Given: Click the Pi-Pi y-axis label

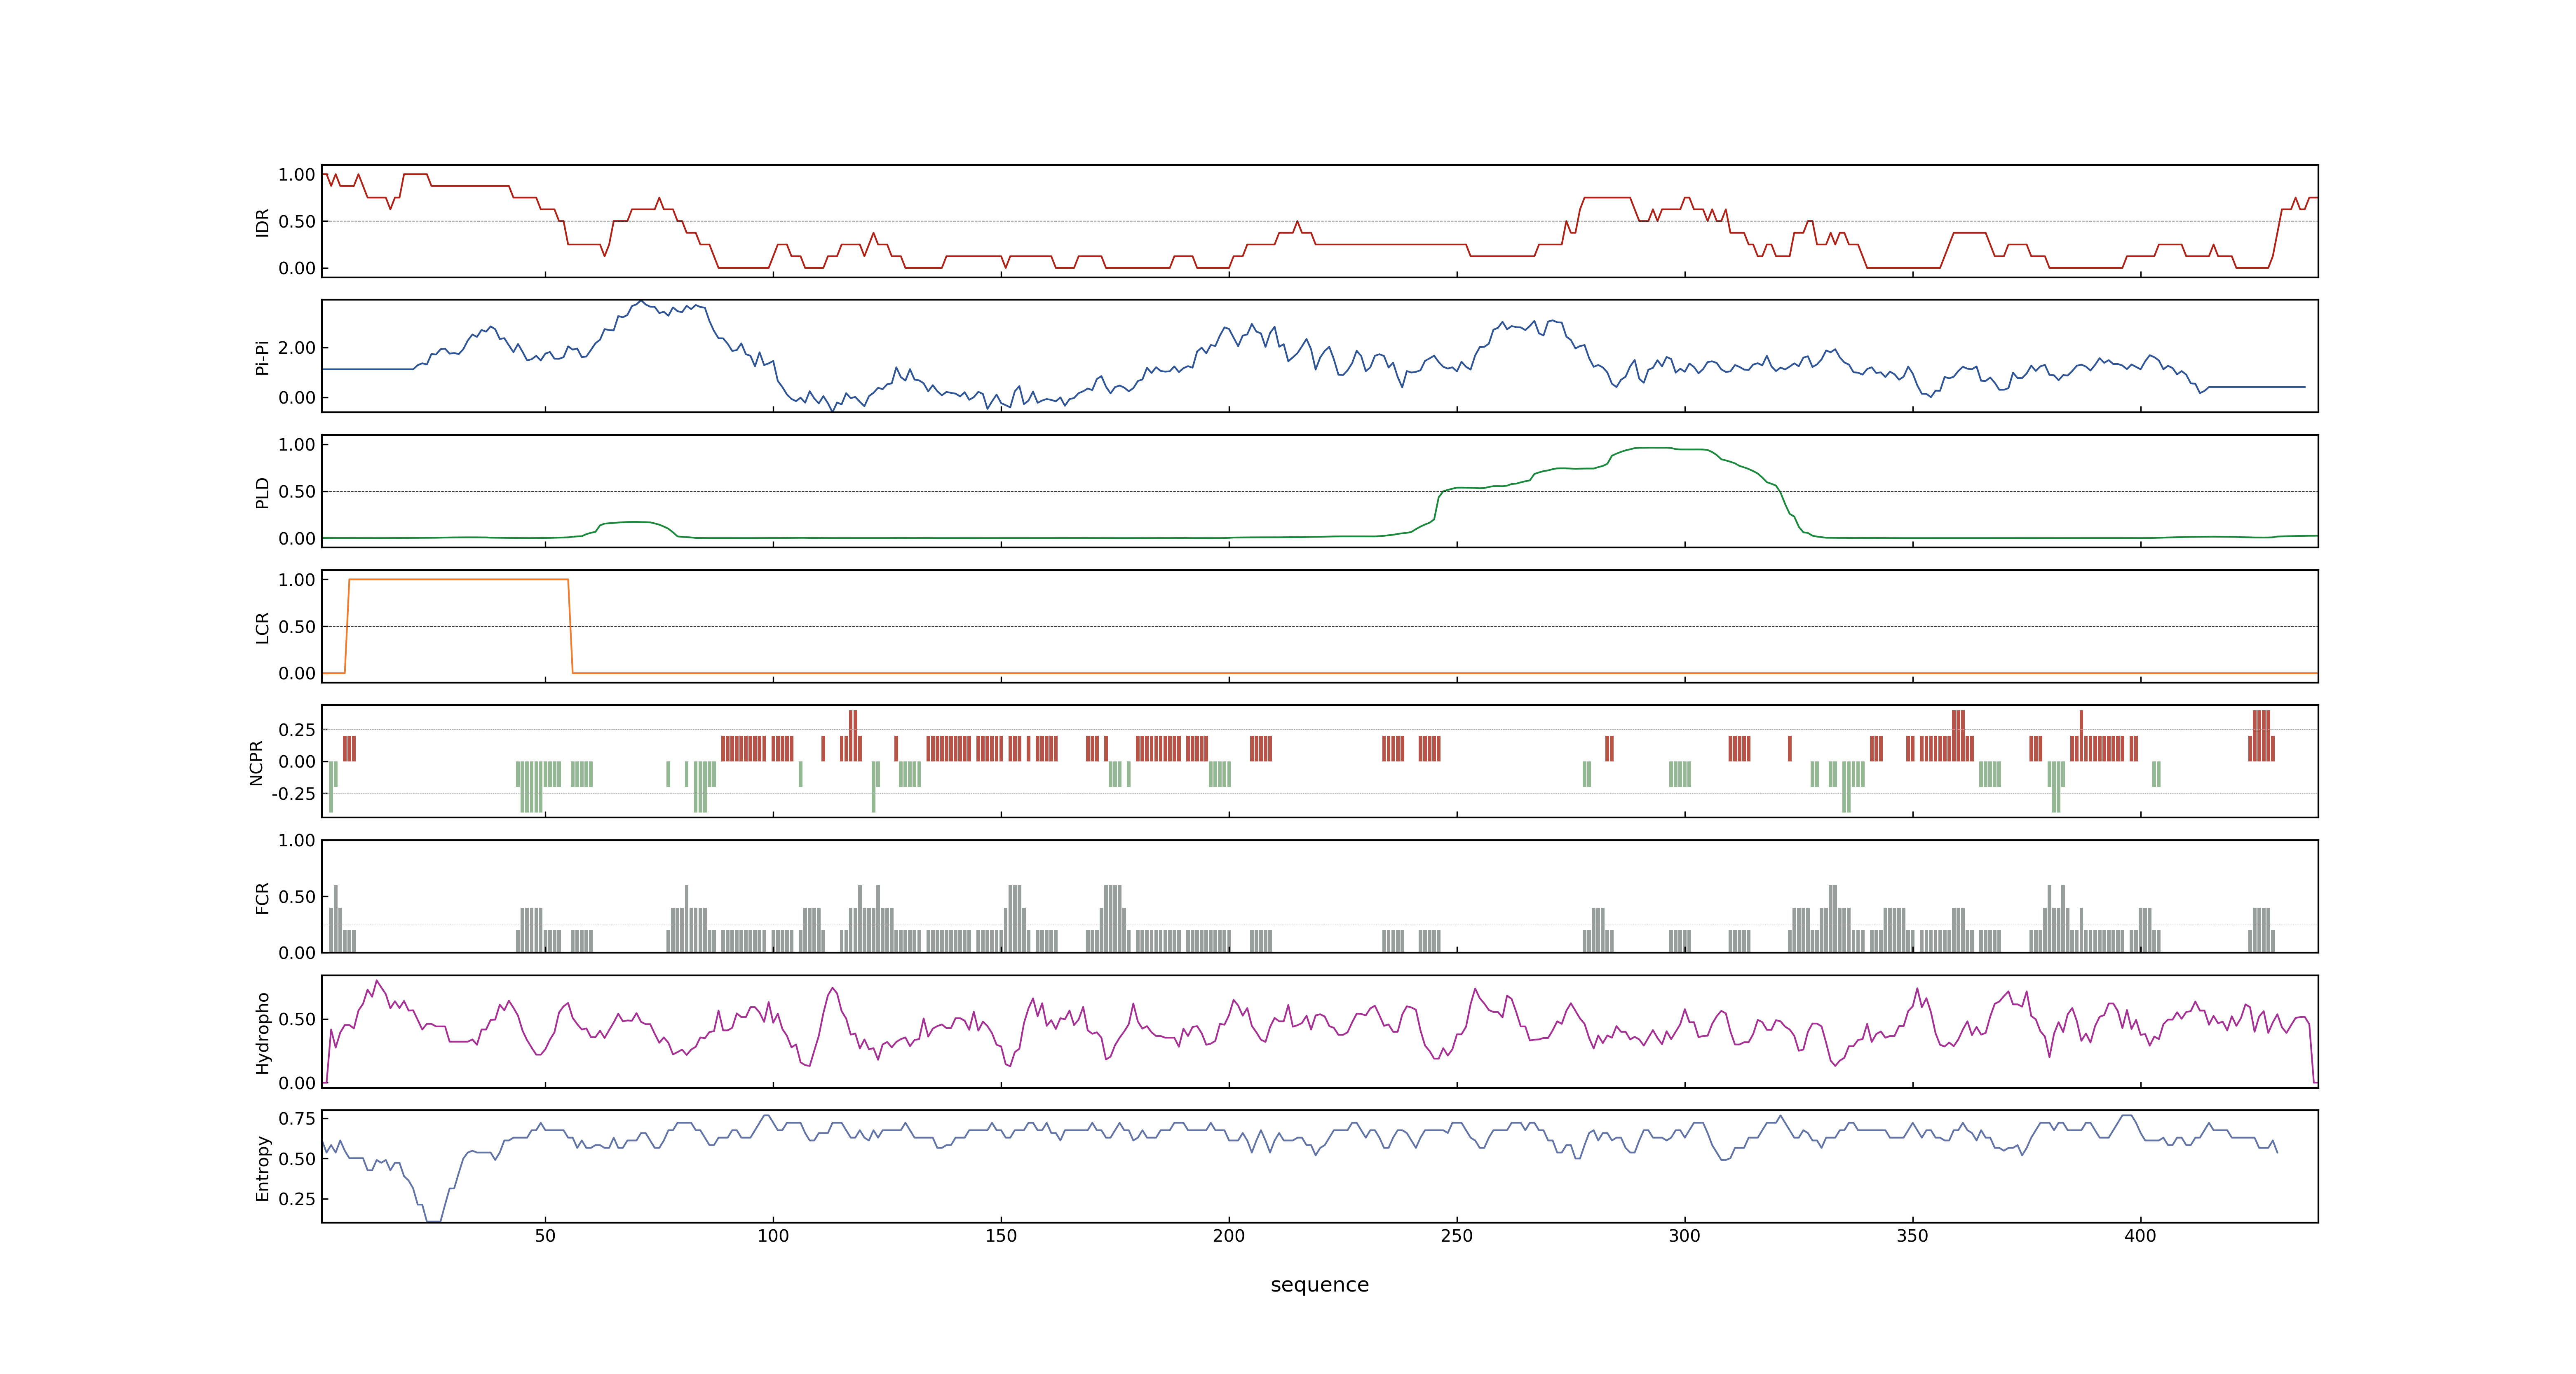Looking at the screenshot, I should 262,357.
